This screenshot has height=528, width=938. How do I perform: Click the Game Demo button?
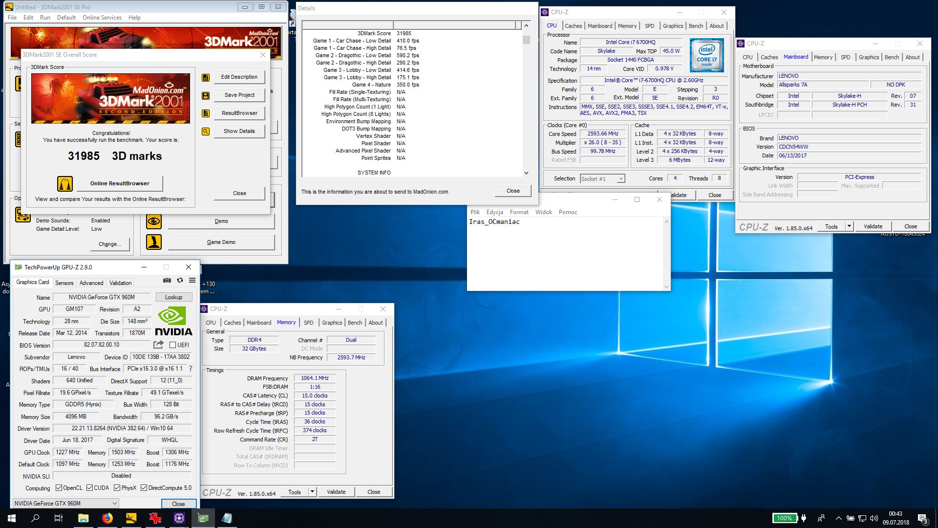coord(221,242)
